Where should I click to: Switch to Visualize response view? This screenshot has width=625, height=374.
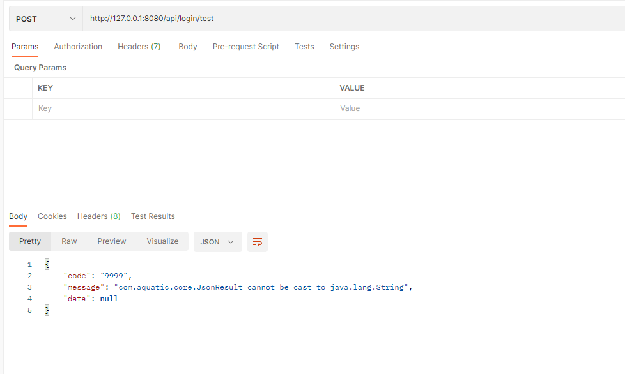tap(162, 241)
